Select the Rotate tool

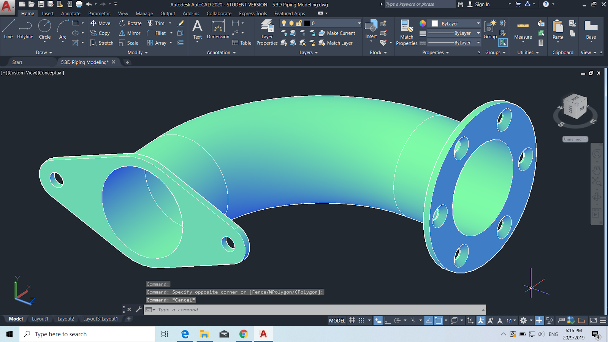(x=130, y=23)
